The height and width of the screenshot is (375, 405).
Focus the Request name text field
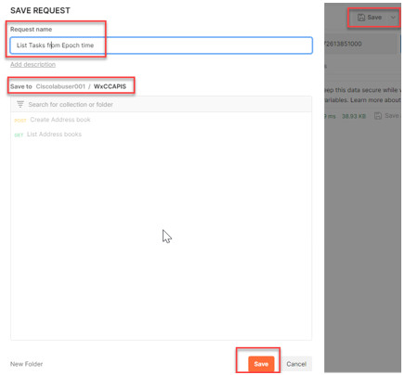pos(161,45)
